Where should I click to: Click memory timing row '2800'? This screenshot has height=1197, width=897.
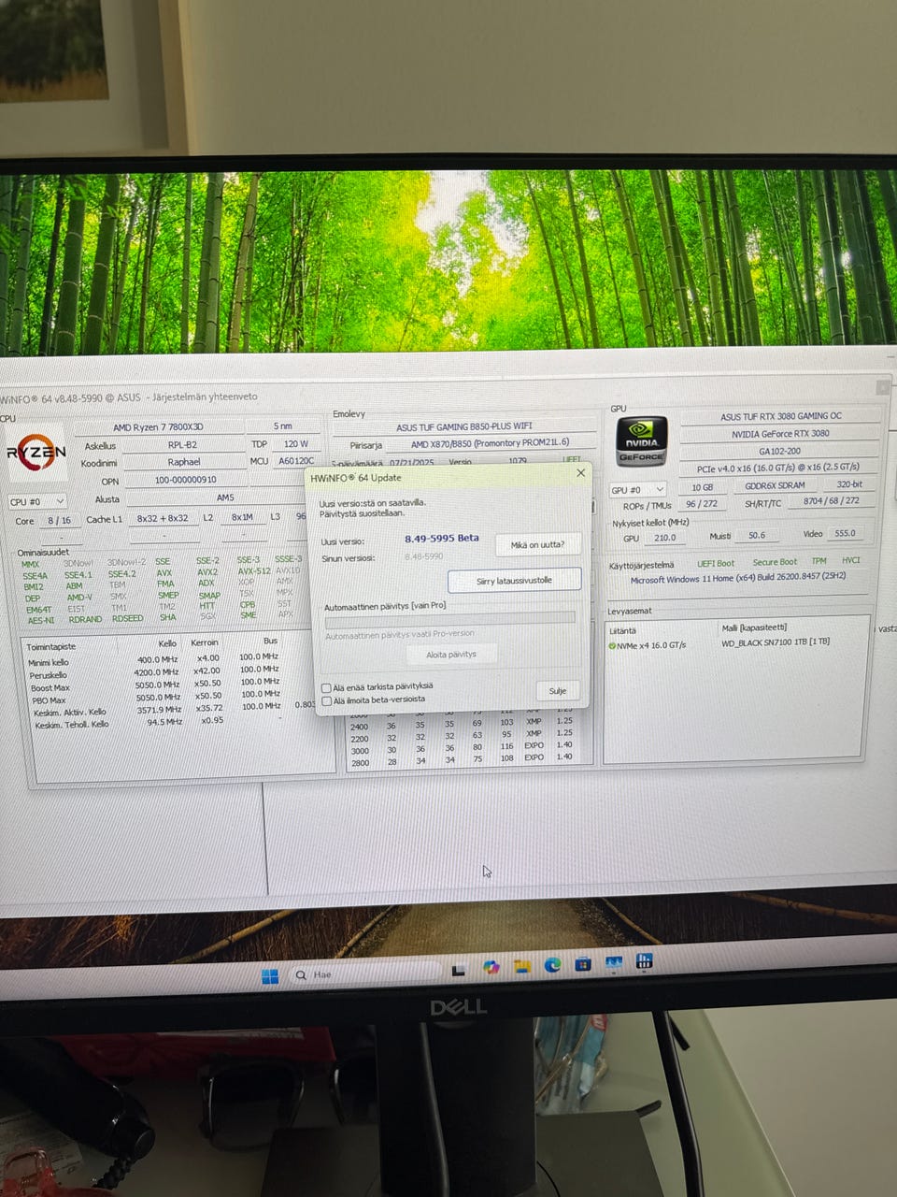click(x=461, y=760)
